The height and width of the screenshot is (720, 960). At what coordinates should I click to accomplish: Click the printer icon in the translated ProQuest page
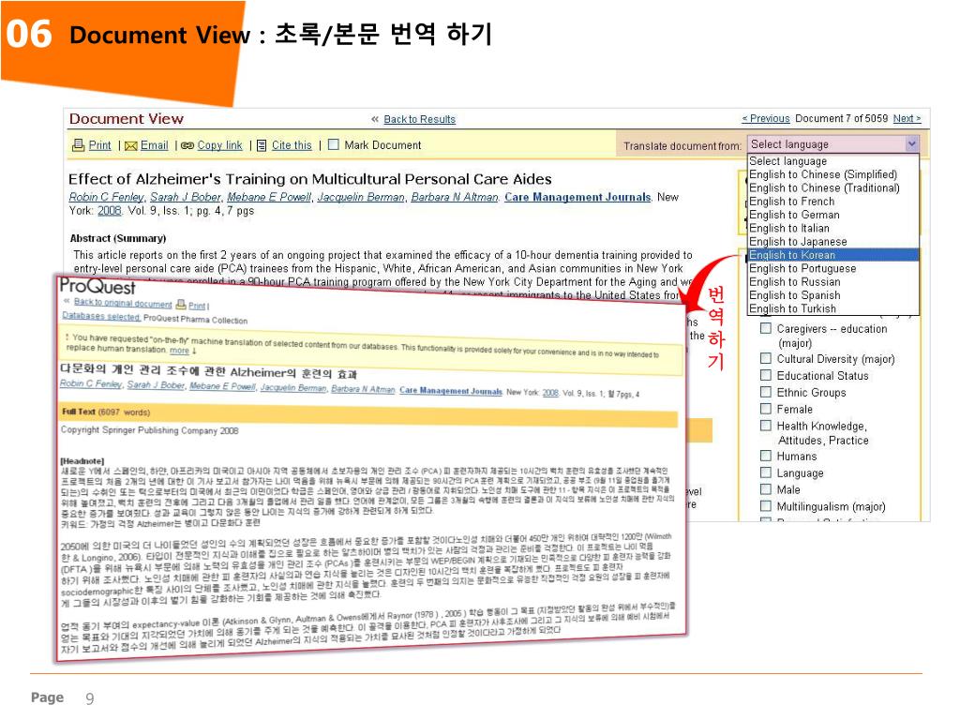click(181, 305)
